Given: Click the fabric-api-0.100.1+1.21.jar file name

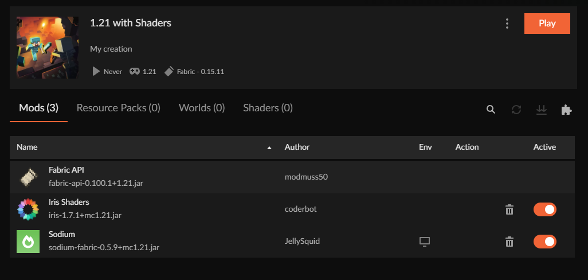Looking at the screenshot, I should coord(96,184).
